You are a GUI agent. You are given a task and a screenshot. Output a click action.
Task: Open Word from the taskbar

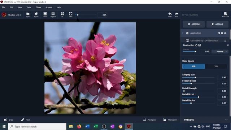pos(87,126)
